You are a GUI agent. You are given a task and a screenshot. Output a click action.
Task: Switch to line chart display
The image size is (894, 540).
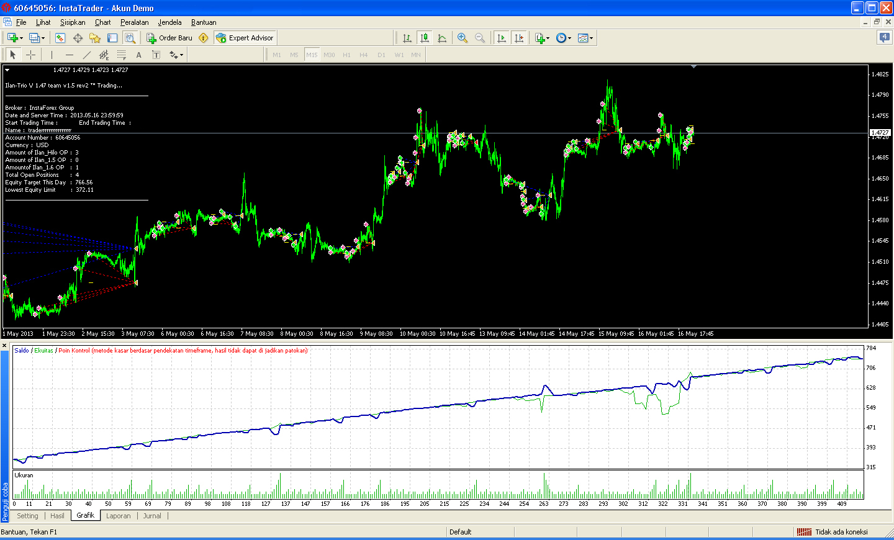[442, 38]
